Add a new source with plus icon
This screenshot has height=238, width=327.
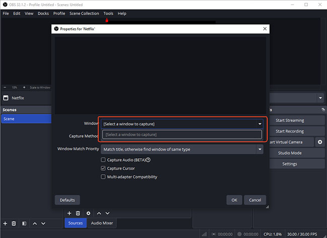pos(69,213)
